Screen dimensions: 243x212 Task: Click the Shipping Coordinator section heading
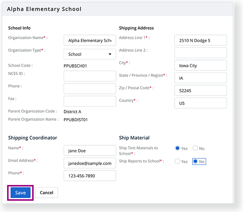(33, 138)
